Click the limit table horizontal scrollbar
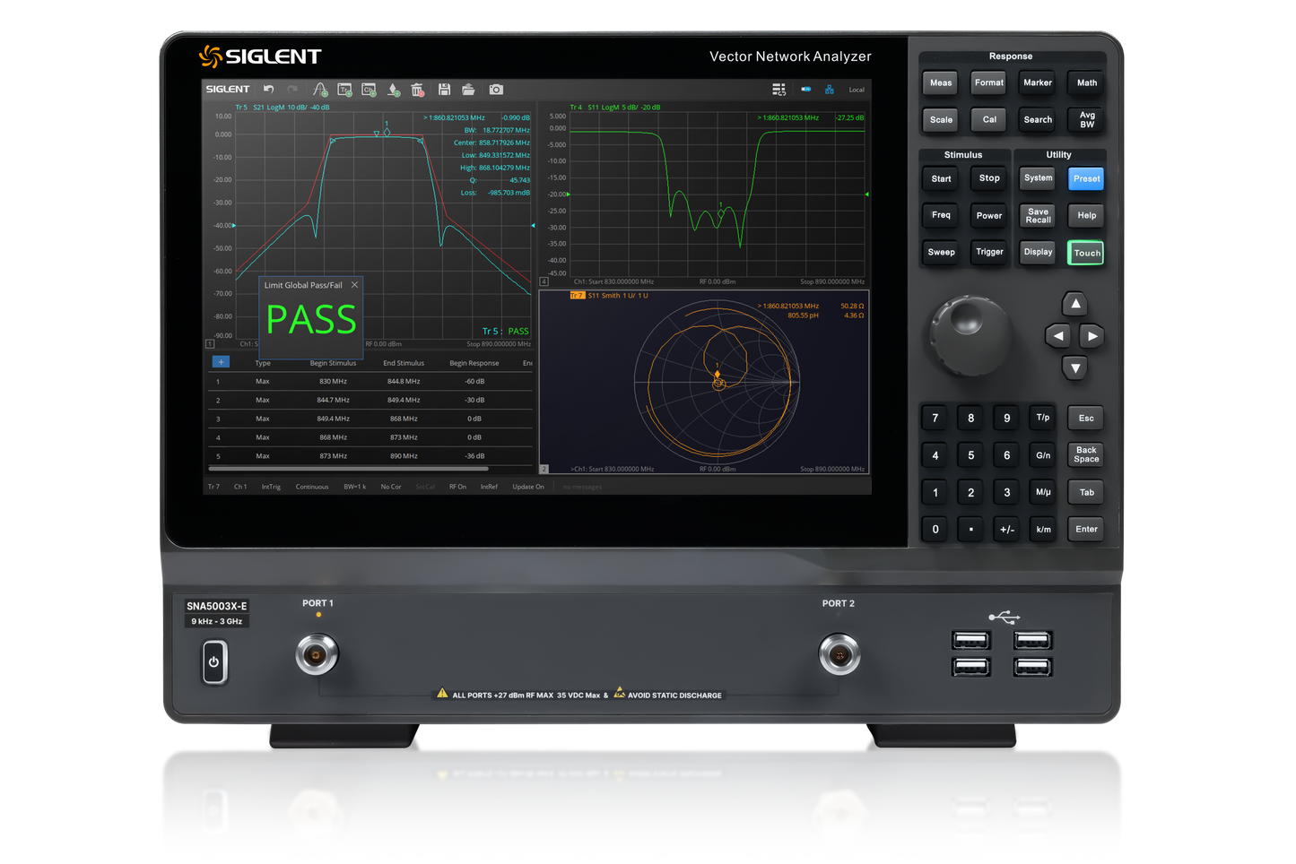This screenshot has width=1296, height=864. click(x=349, y=469)
